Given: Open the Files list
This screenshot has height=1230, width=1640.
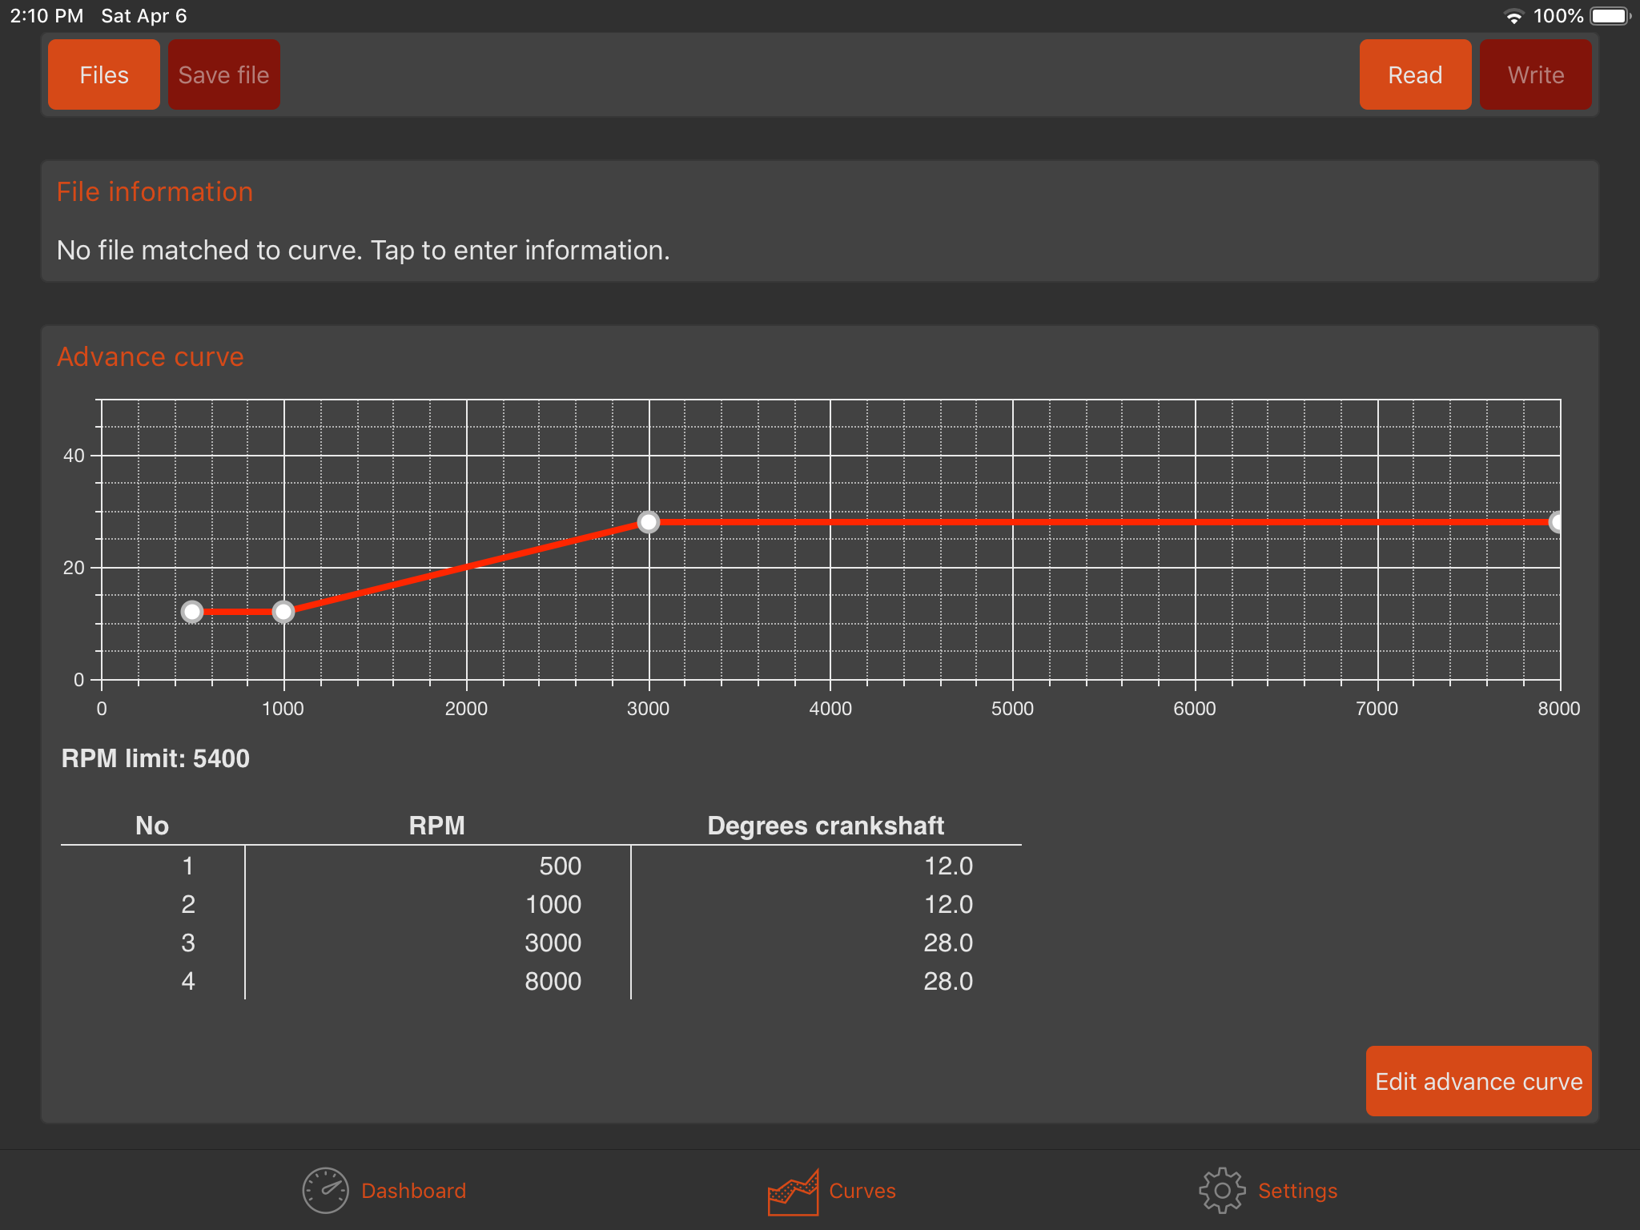Looking at the screenshot, I should coord(104,74).
